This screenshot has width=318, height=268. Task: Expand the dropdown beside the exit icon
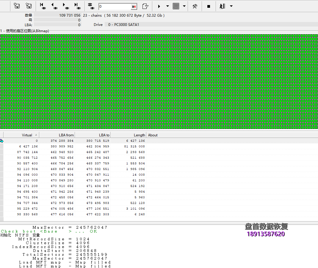pos(231,6)
